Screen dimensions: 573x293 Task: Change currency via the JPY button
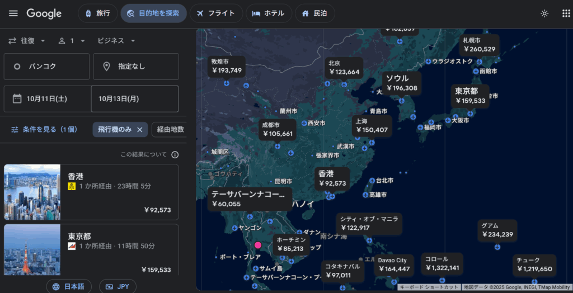tap(118, 286)
